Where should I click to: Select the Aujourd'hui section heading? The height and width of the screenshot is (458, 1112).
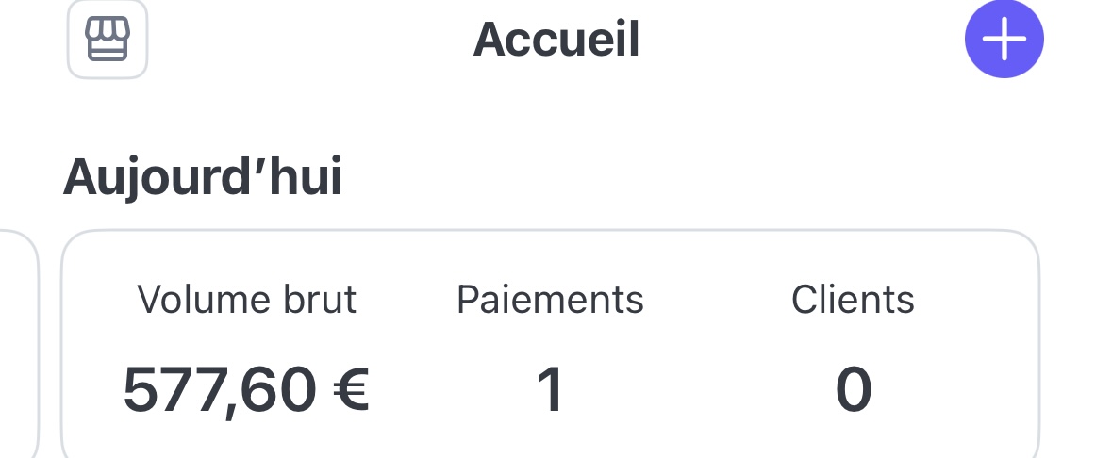[x=202, y=178]
